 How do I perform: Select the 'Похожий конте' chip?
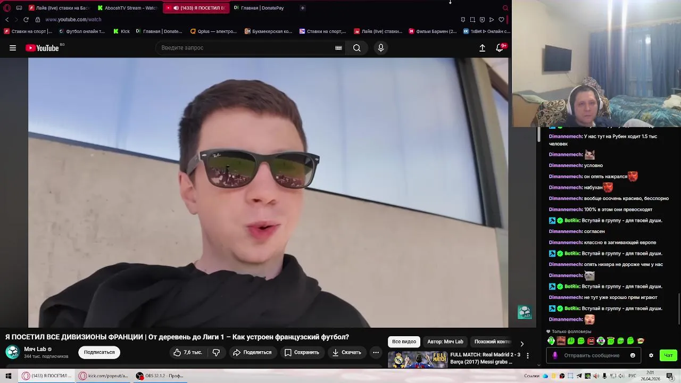(x=492, y=342)
